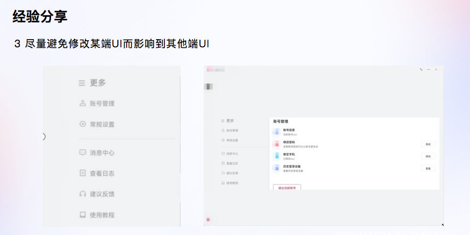
Task: Click the 建议反馈 headset icon in the enlarged sidebar
Action: click(x=82, y=194)
